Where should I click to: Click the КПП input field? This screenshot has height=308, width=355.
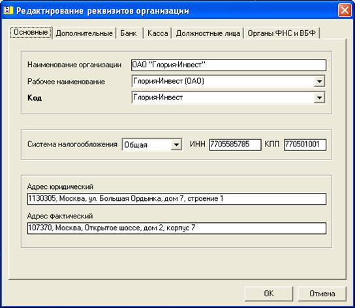305,145
